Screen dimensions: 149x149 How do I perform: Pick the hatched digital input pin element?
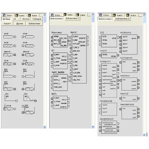[10, 46]
